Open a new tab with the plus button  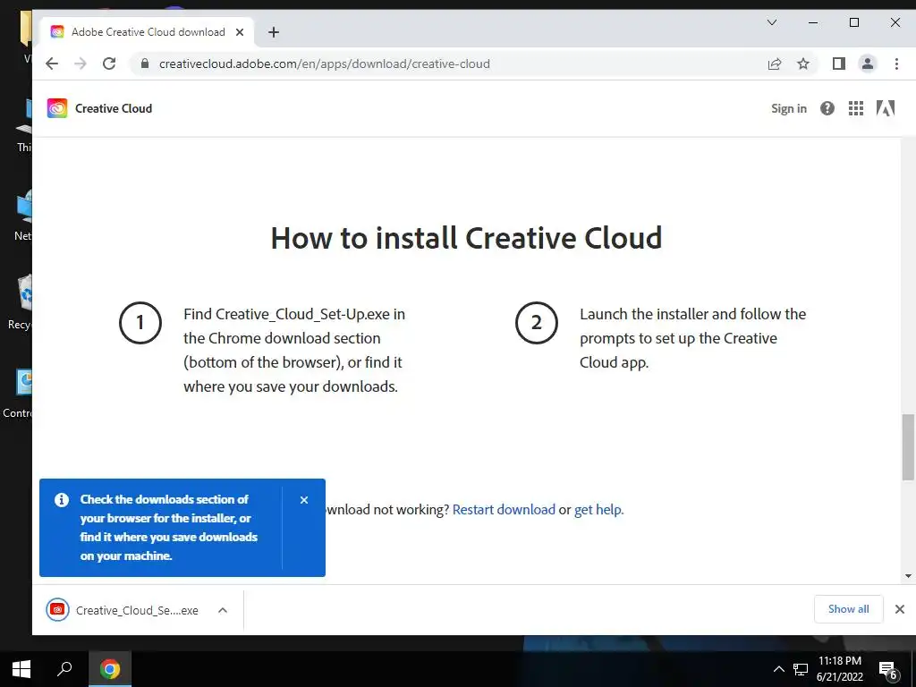point(274,32)
